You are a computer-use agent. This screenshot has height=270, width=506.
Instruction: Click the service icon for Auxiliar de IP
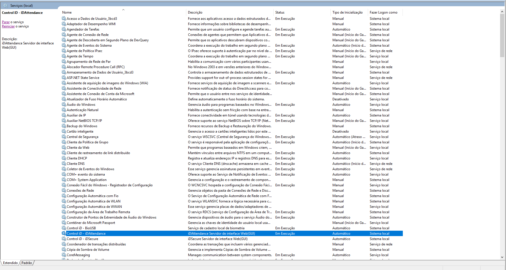pyautogui.click(x=64, y=115)
